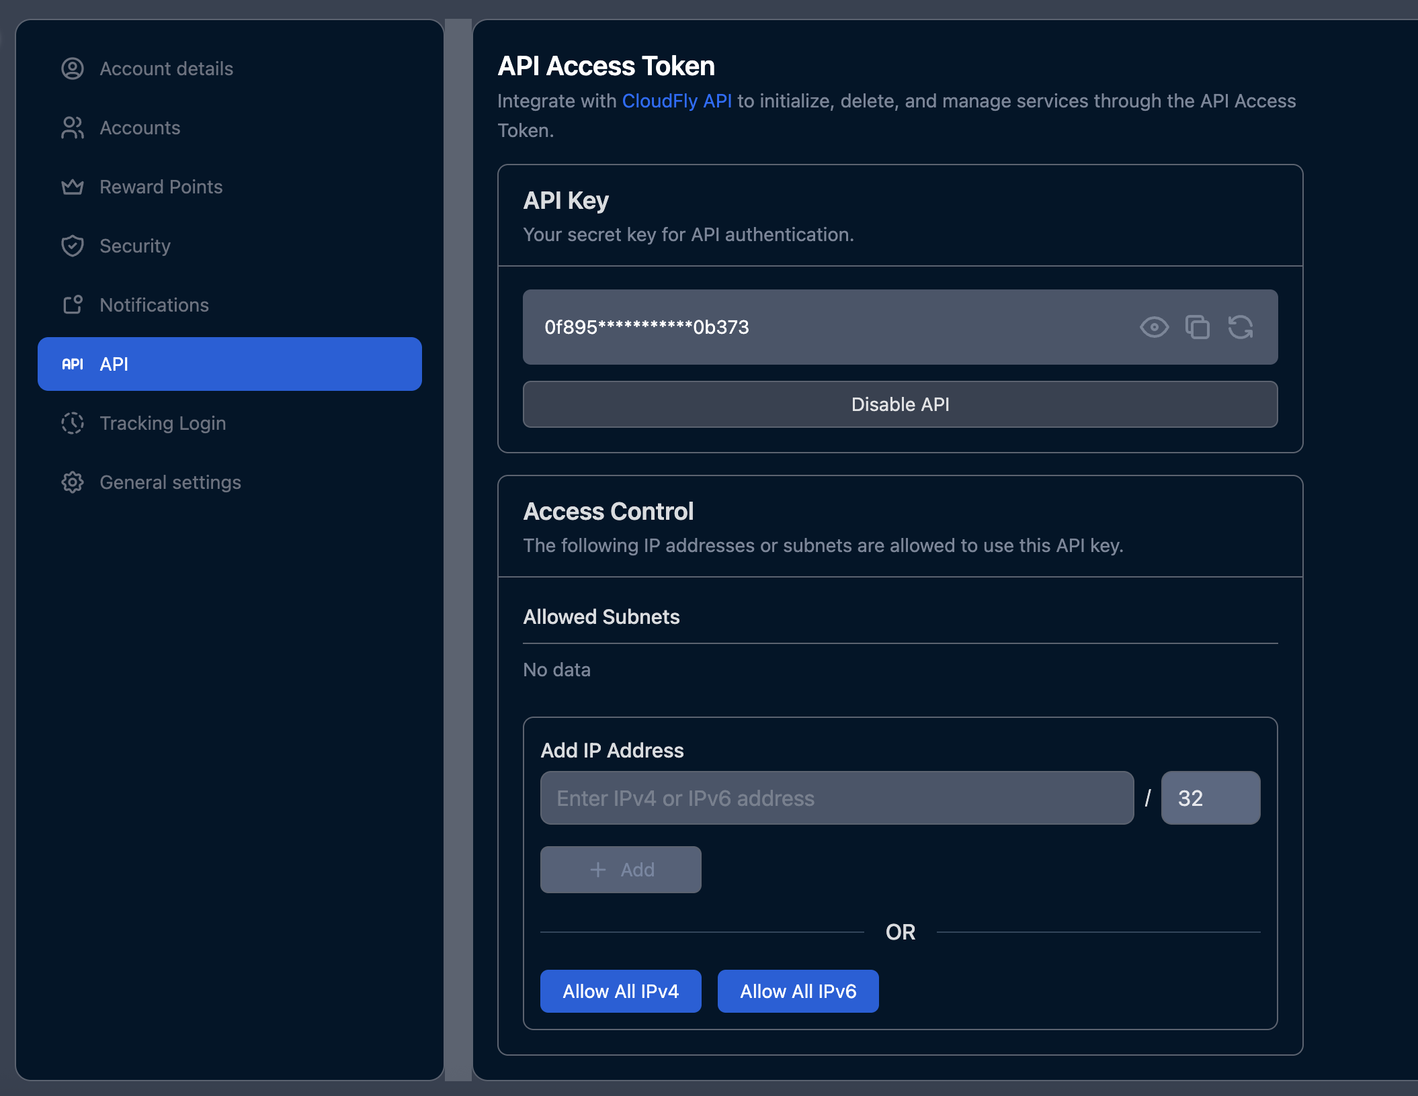Click the plus Add button
Screen dimensions: 1418x1096
coord(620,870)
